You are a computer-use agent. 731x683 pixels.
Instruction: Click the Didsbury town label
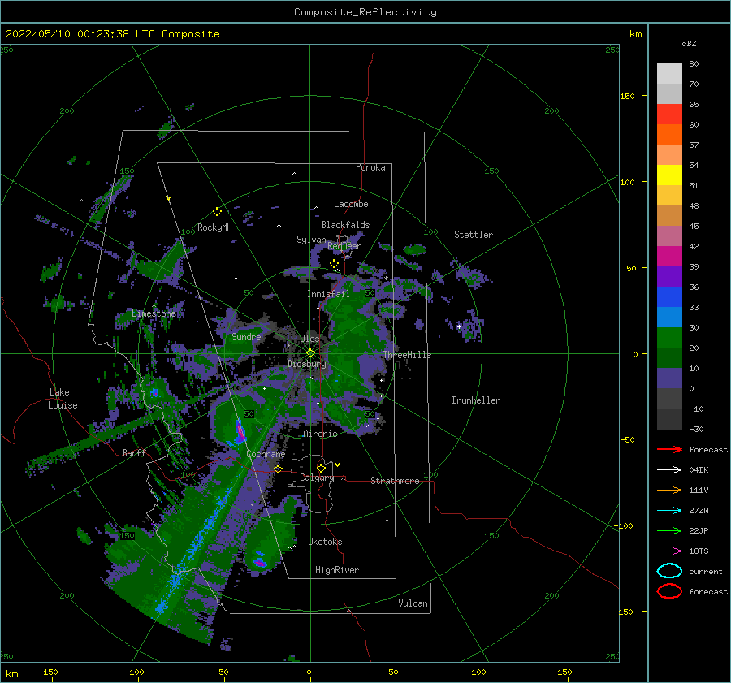[x=306, y=364]
